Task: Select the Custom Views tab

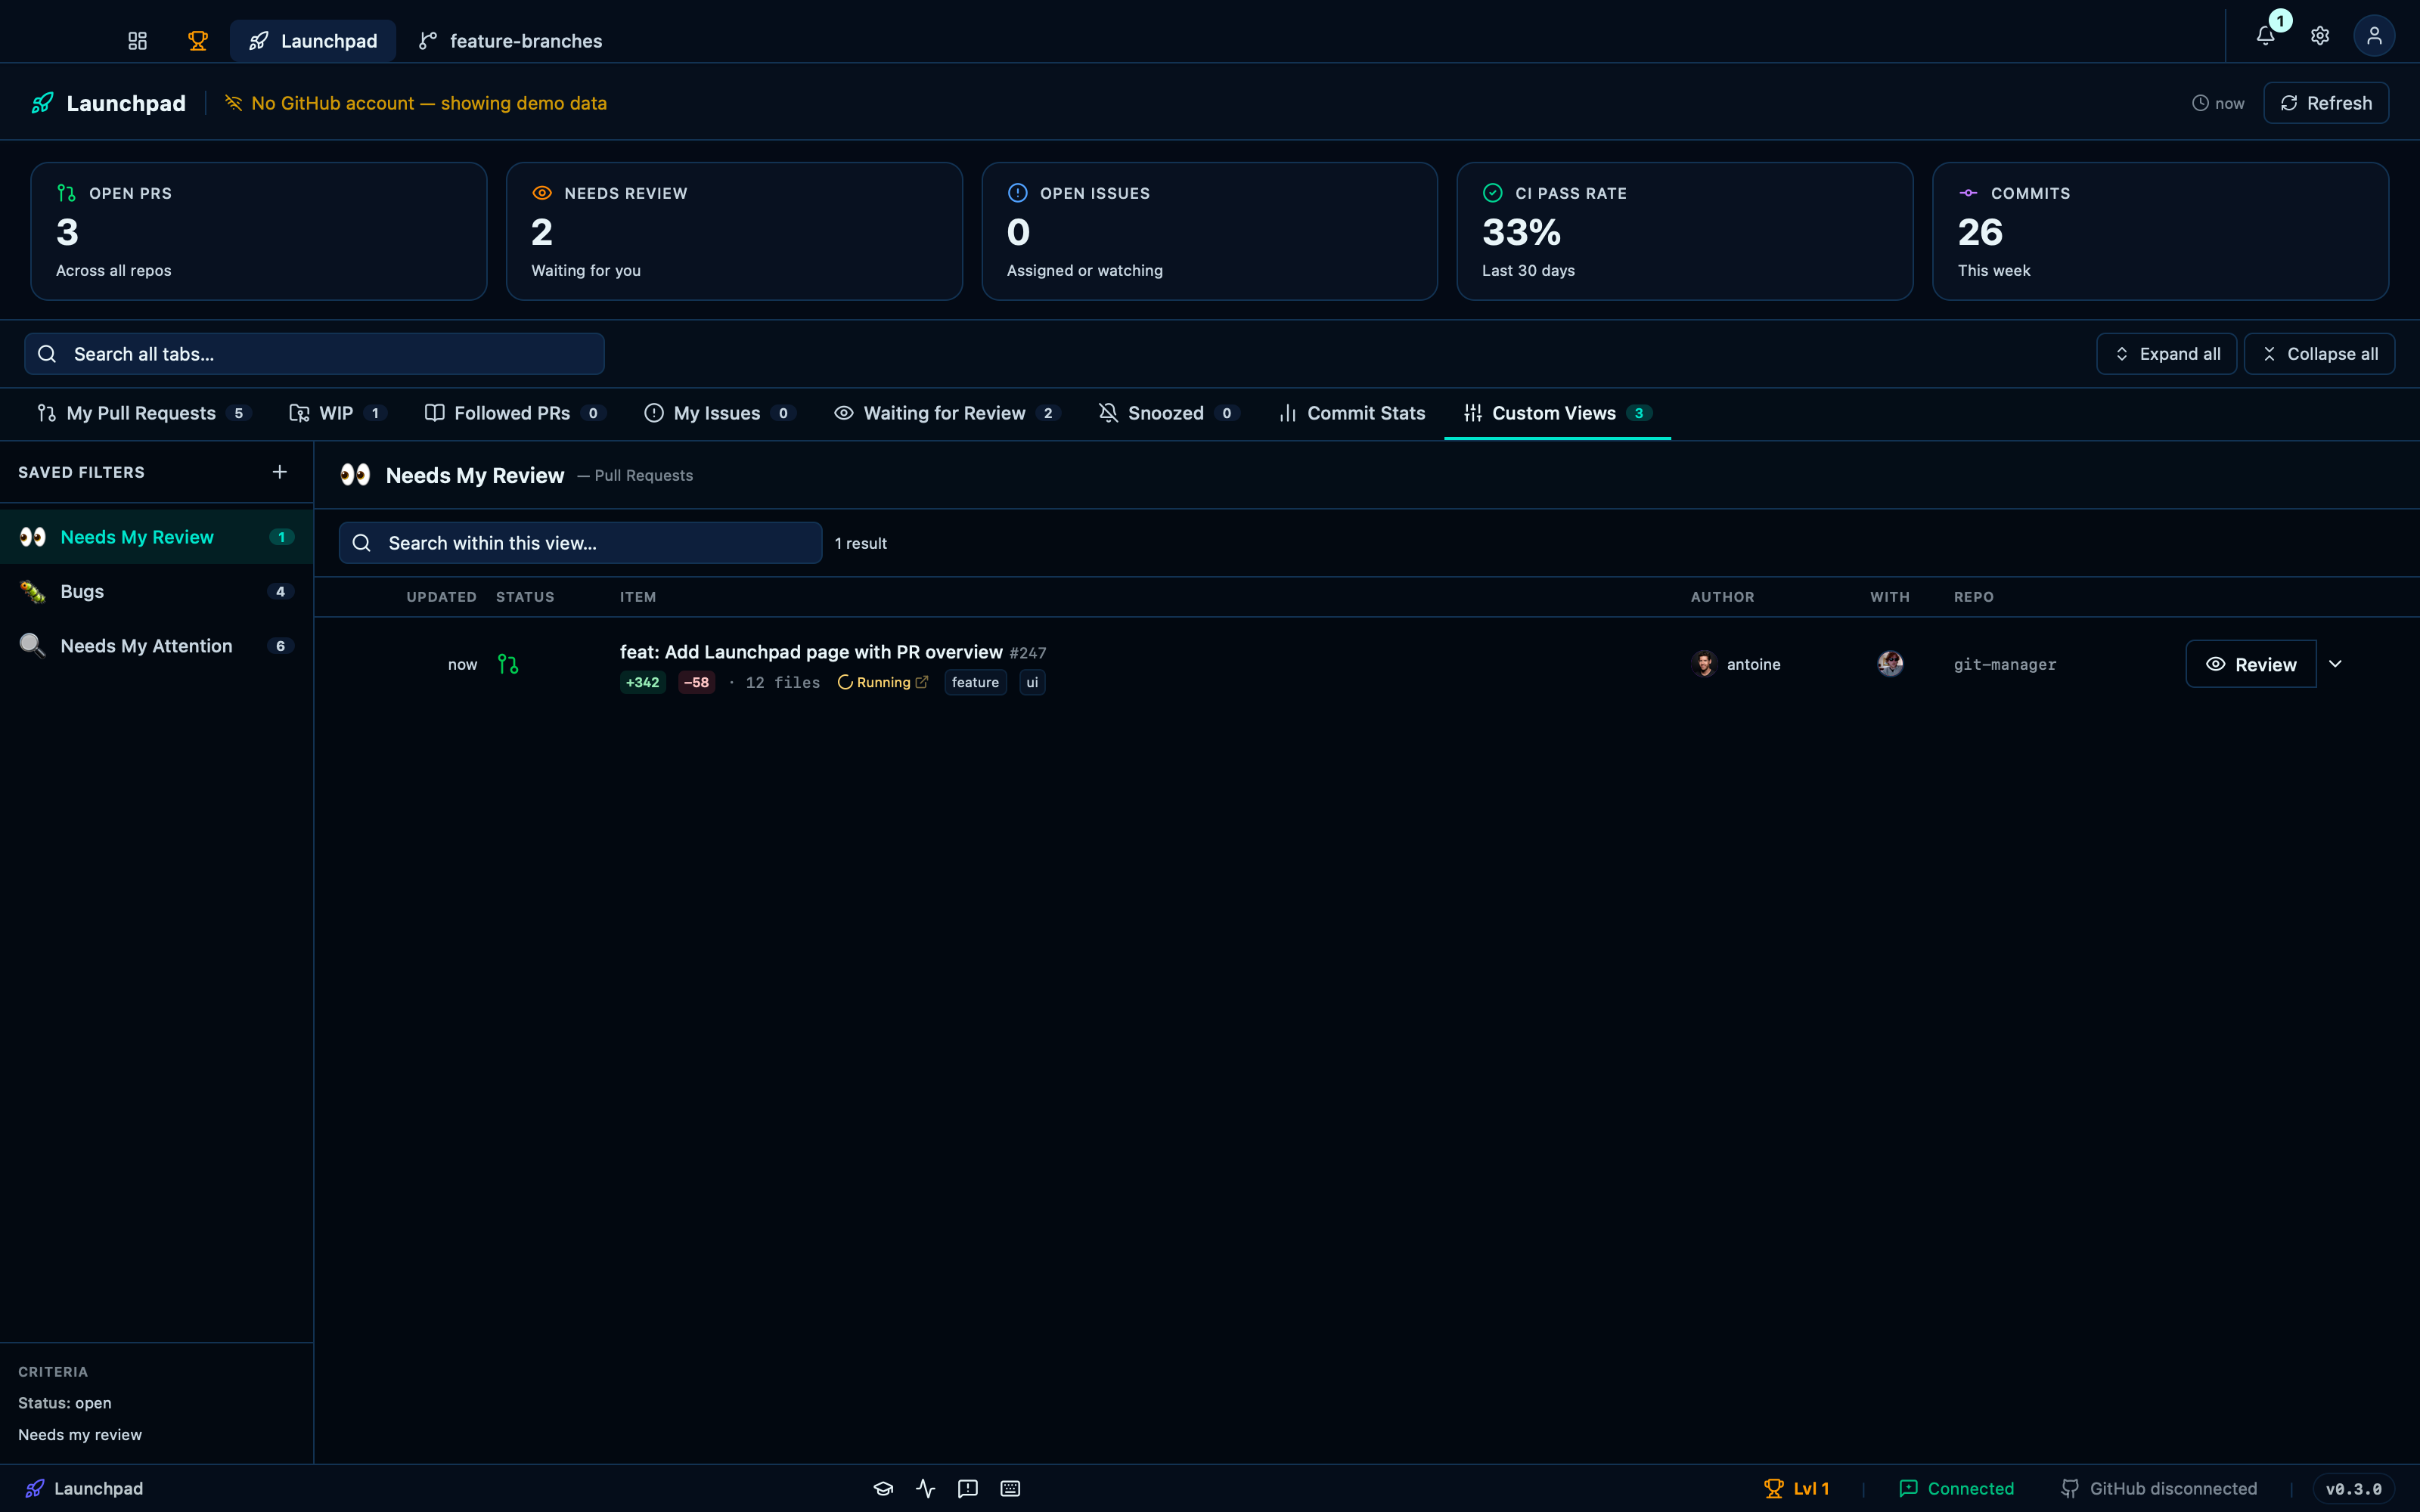Action: click(x=1557, y=413)
